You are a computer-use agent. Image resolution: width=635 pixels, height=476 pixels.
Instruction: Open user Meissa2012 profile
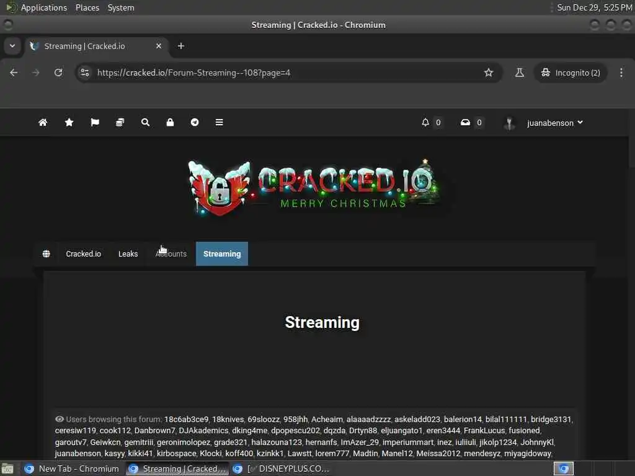[438, 453]
